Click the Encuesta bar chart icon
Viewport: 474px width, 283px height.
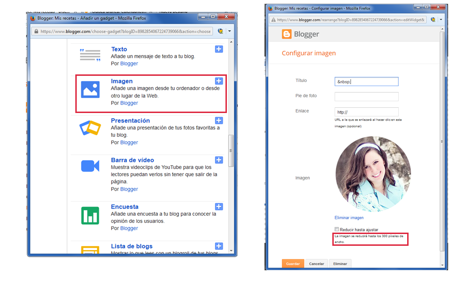90,216
